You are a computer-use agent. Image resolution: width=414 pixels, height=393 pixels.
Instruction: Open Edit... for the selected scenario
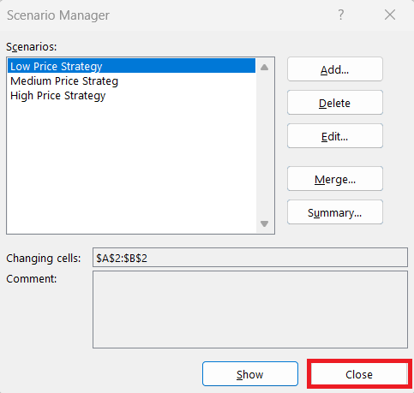[x=335, y=136]
